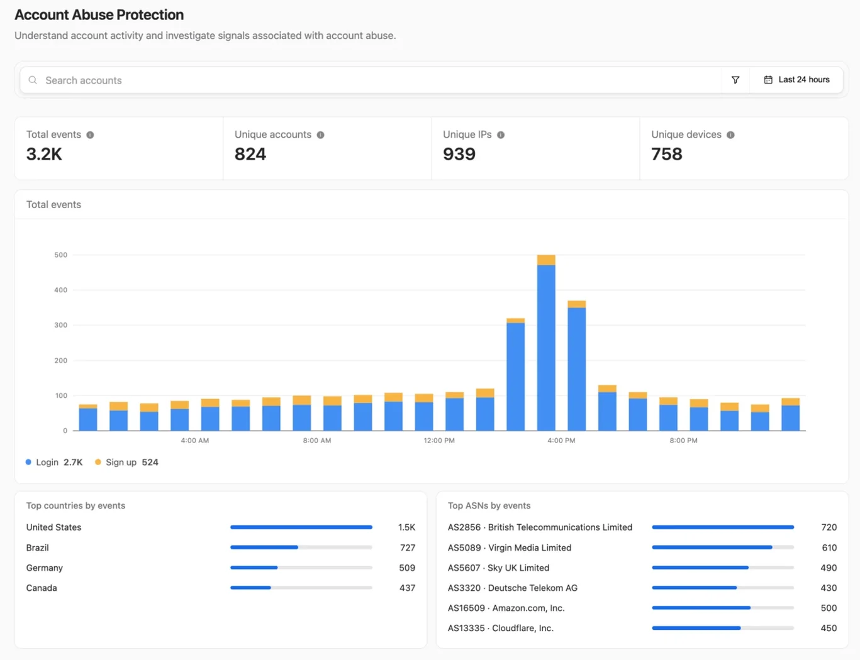Select AS13335 Cloudflare, Inc.
860x660 pixels.
tap(642, 628)
